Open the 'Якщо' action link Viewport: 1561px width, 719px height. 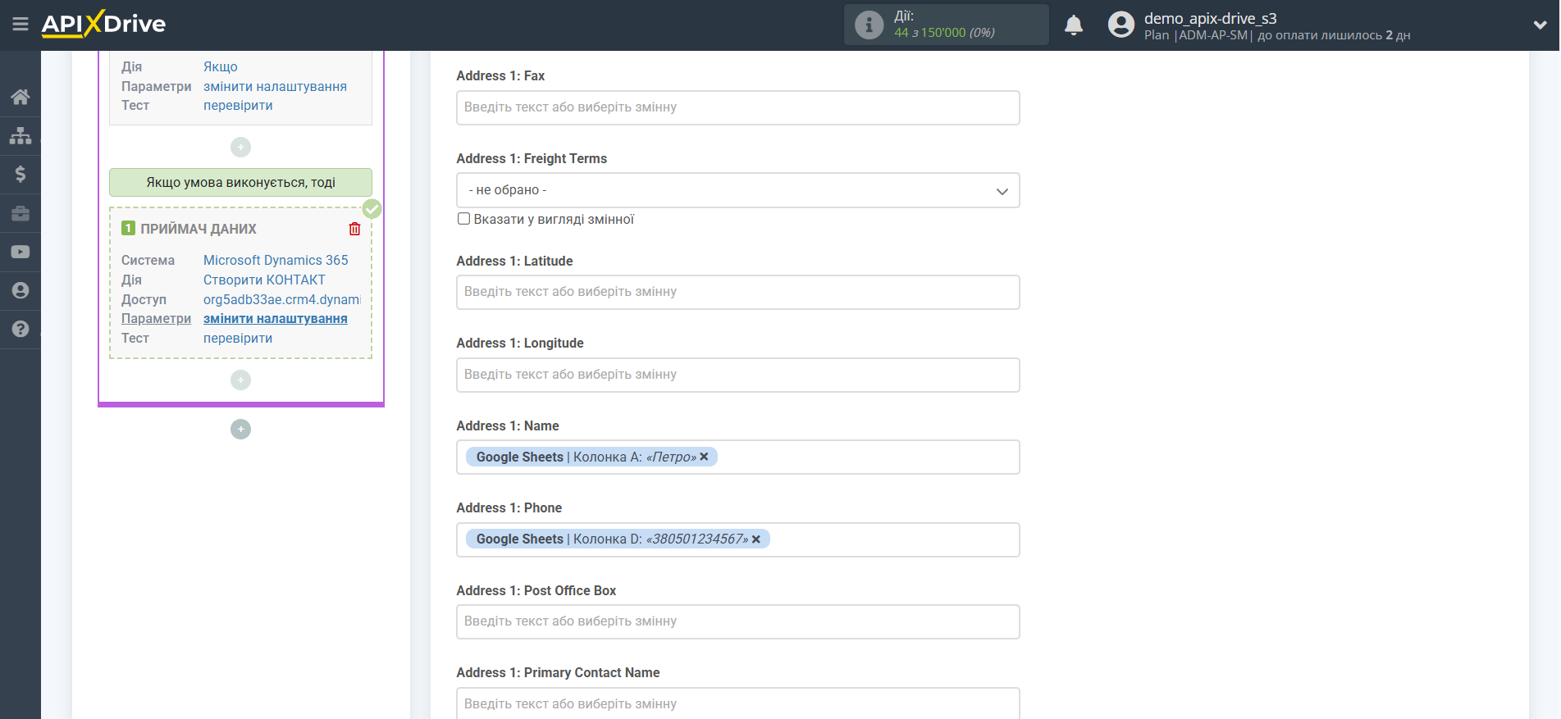click(x=221, y=66)
